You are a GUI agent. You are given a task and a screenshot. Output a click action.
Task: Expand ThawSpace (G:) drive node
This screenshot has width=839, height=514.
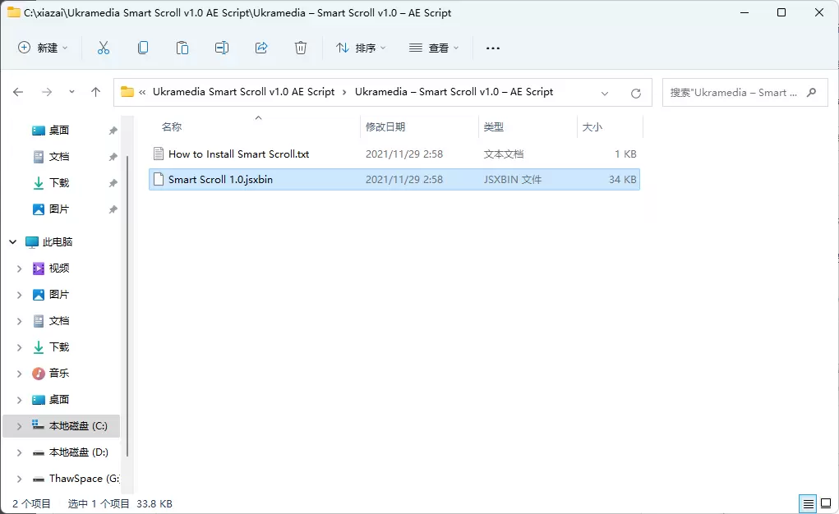(19, 479)
